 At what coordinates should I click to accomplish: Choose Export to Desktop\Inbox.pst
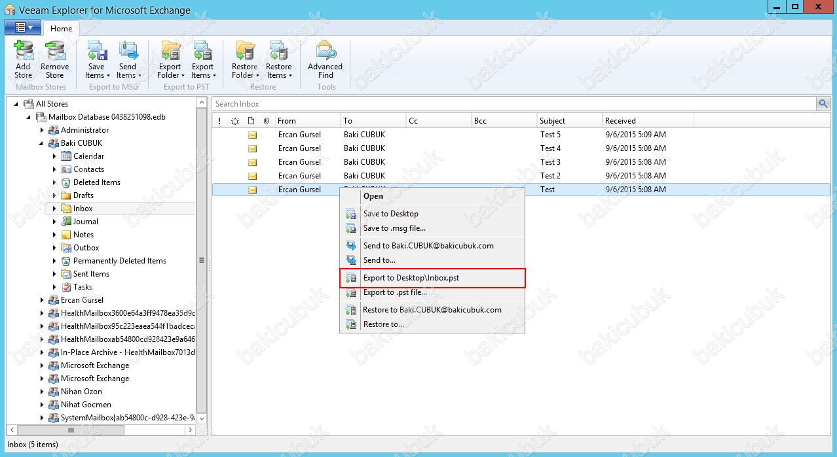432,278
